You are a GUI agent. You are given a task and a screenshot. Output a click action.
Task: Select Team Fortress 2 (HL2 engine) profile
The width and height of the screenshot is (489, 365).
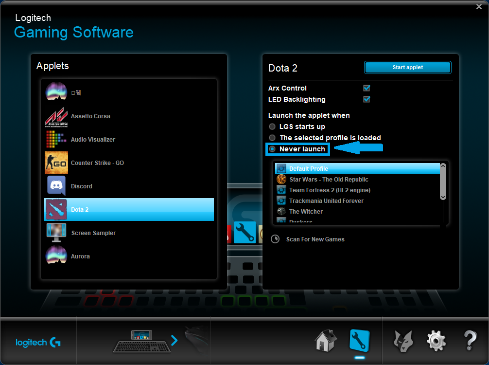click(x=330, y=190)
